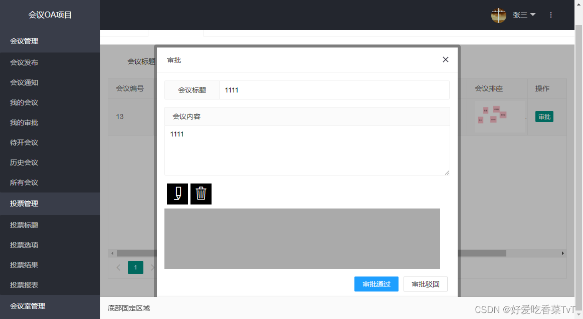
Task: Click the table's horizontal scrollbar right arrow
Action: (563, 253)
